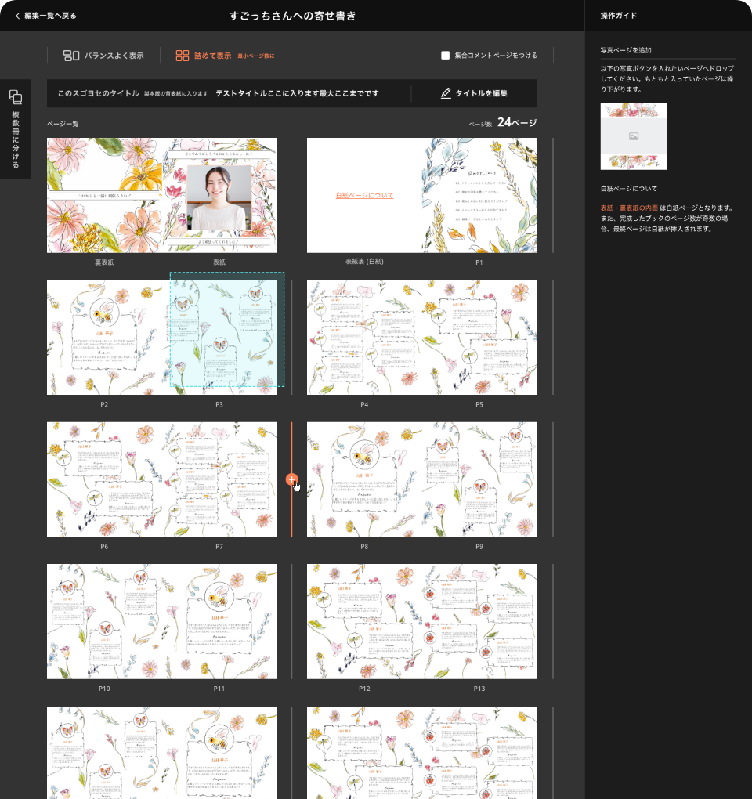The height and width of the screenshot is (799, 752).
Task: Select the P8-P9 spread thumbnail
Action: click(x=421, y=479)
